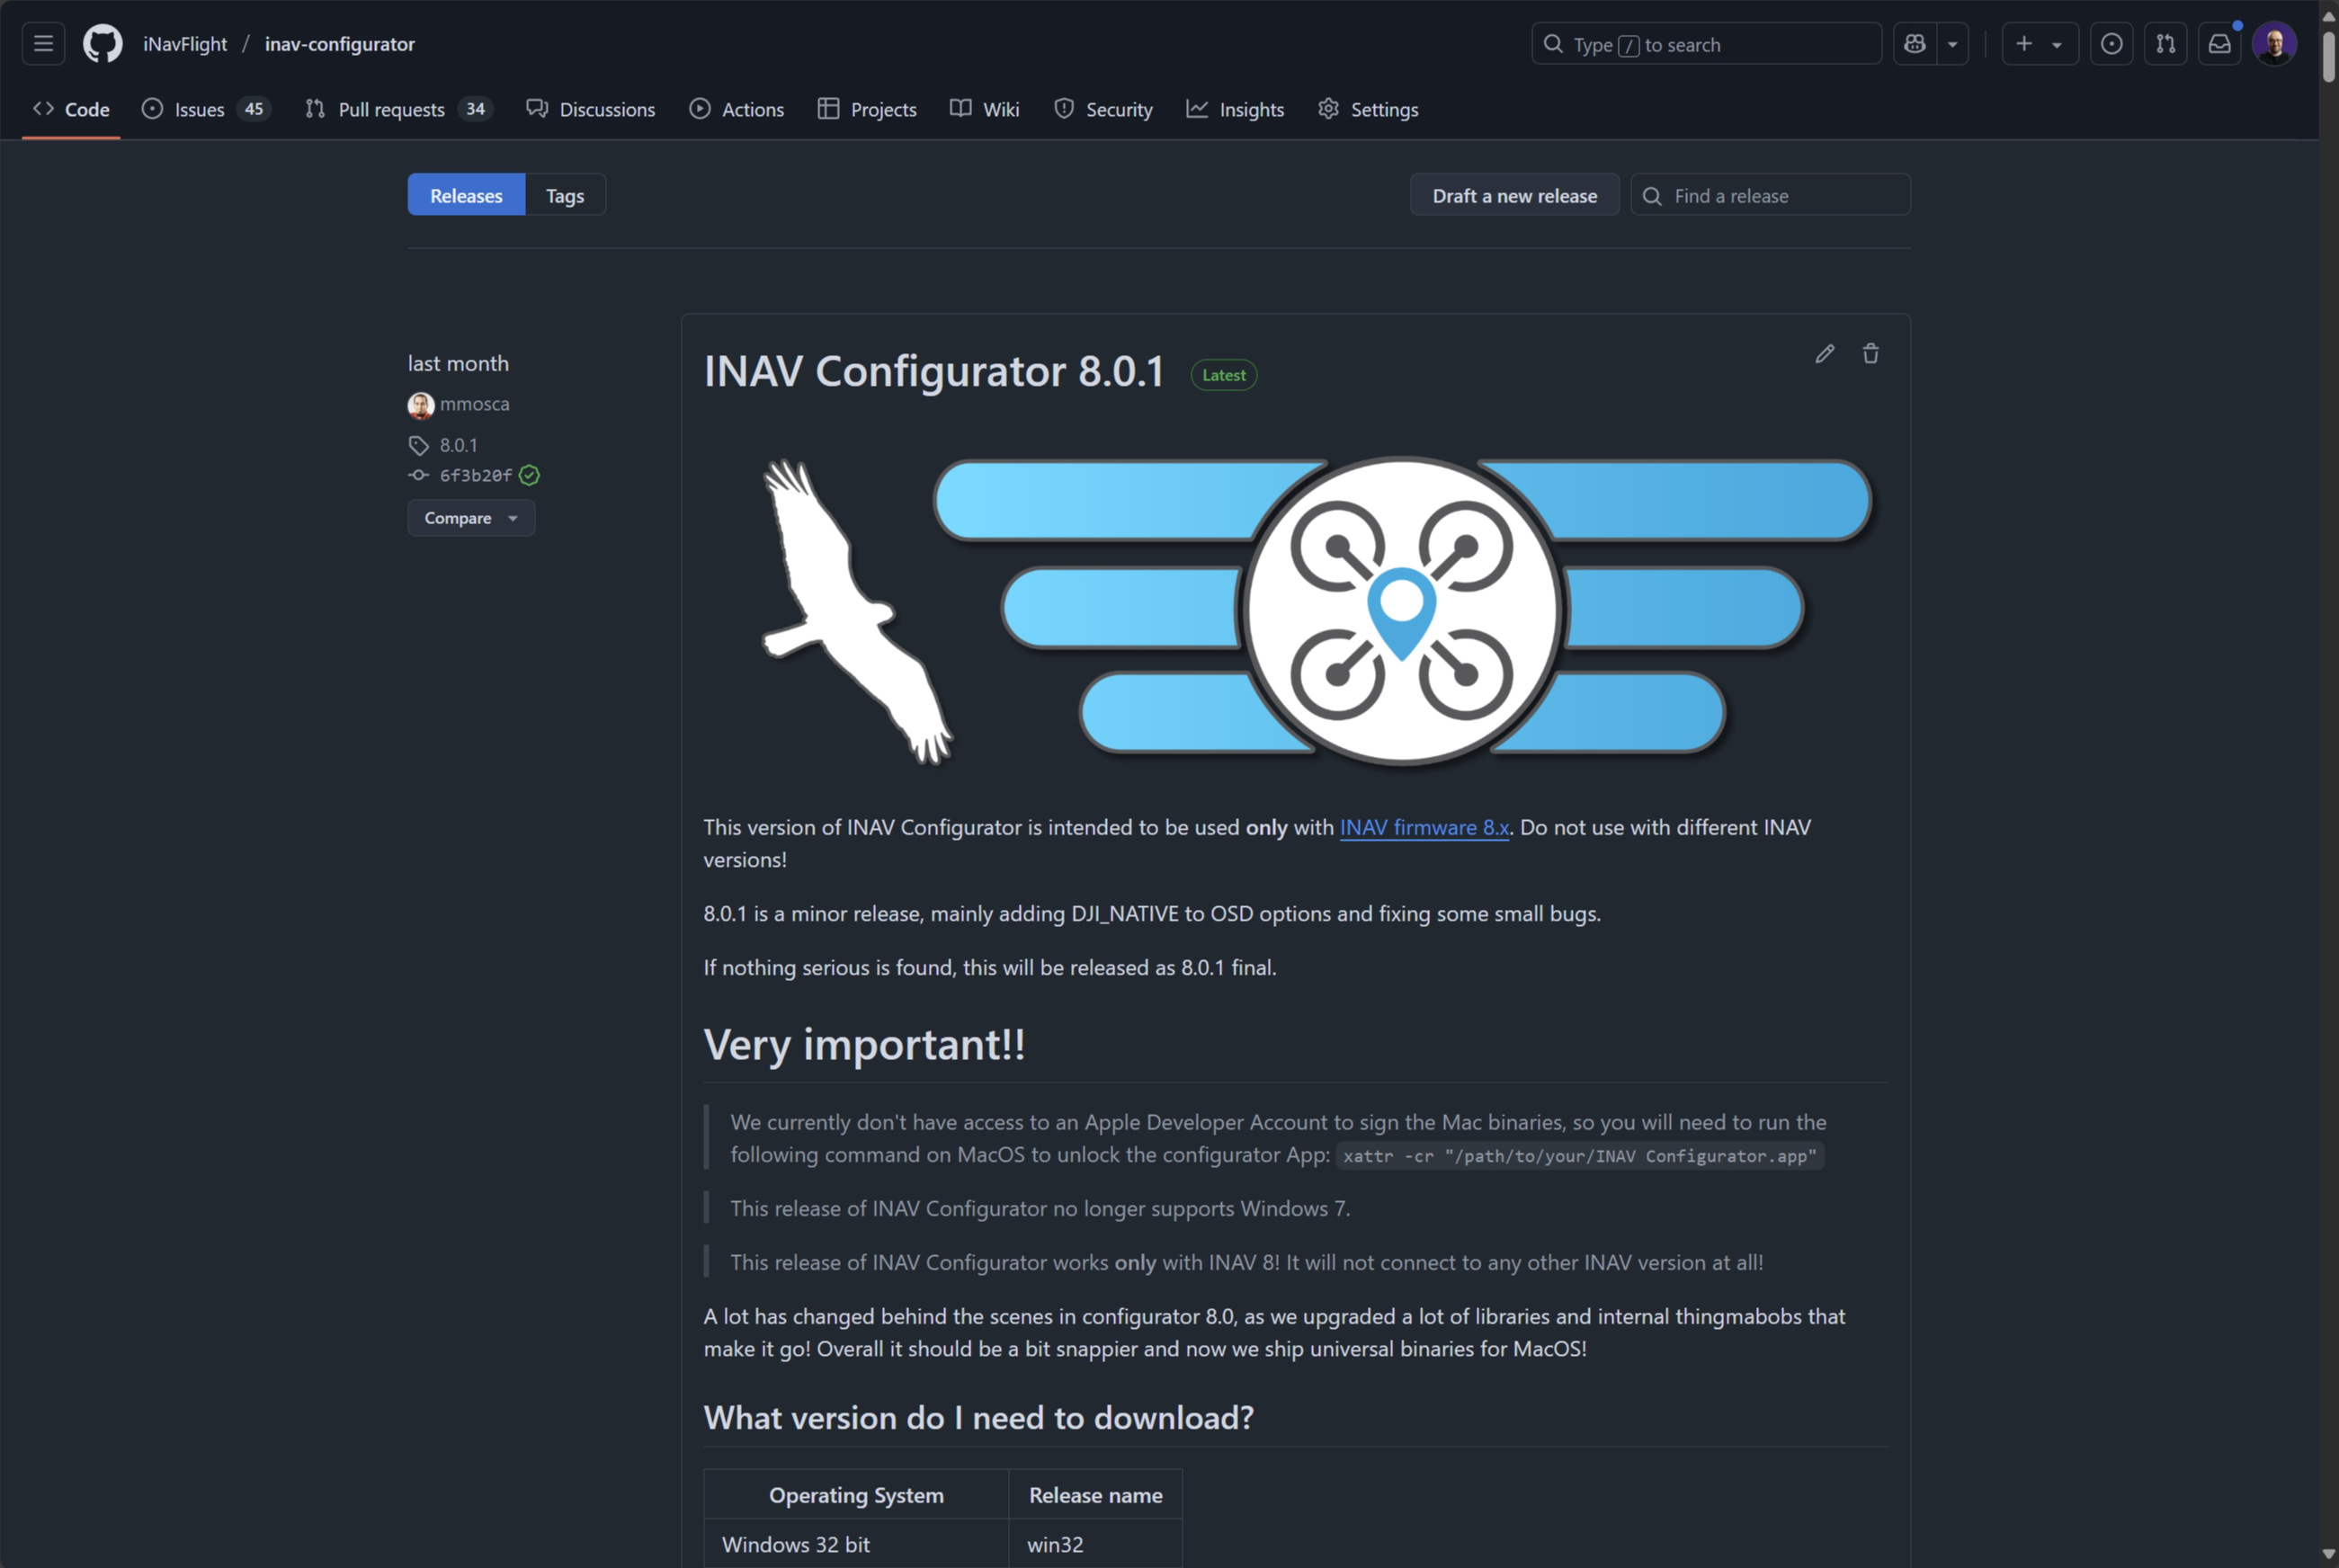Screen dimensions: 2339x1568
Task: Click Draft a new release
Action: [x=1514, y=195]
